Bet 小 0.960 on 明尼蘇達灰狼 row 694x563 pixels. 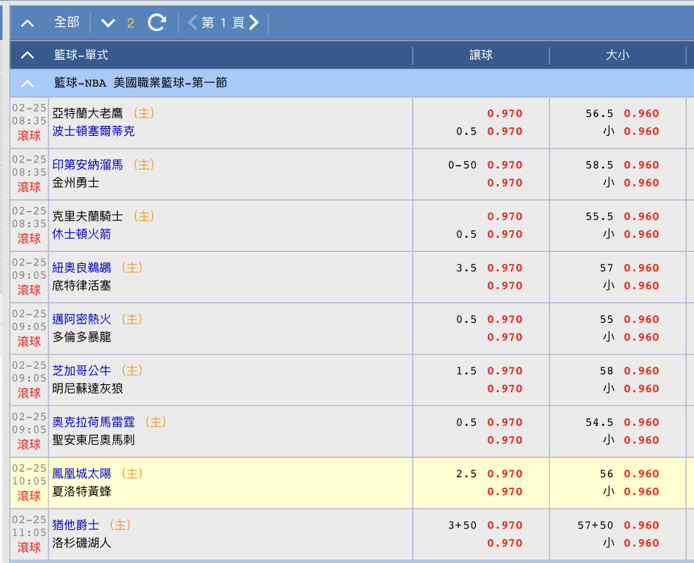[641, 388]
